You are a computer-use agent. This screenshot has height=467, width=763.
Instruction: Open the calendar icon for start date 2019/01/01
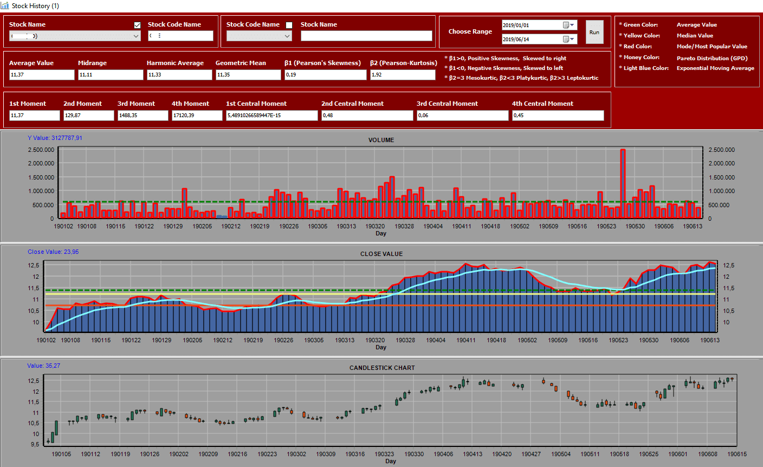pos(566,25)
